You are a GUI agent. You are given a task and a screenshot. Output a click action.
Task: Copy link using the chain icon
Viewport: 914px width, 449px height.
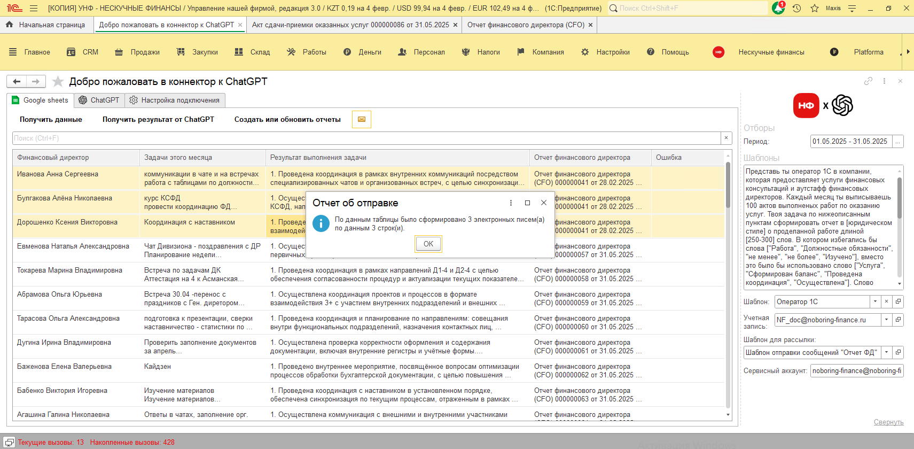[x=868, y=81]
